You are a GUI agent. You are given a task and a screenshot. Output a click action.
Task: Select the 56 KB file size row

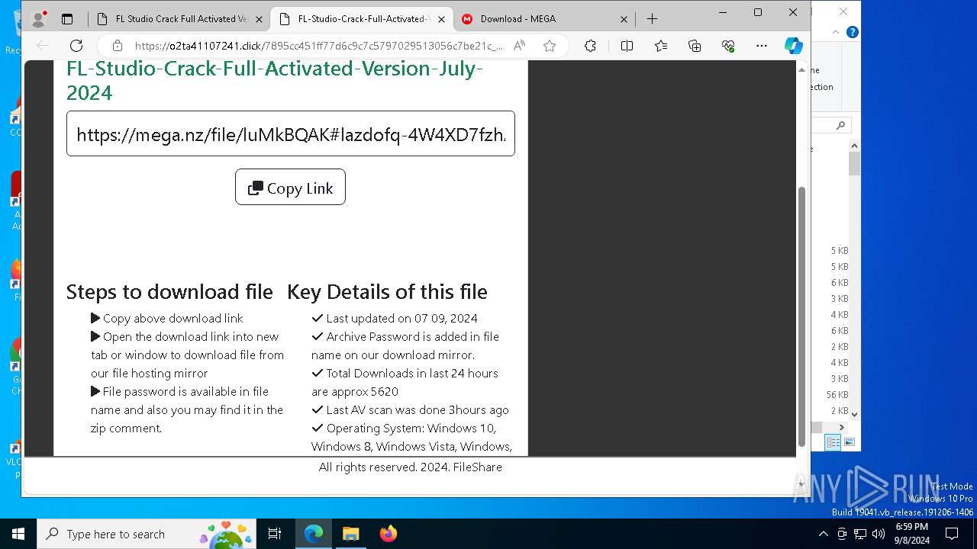837,395
